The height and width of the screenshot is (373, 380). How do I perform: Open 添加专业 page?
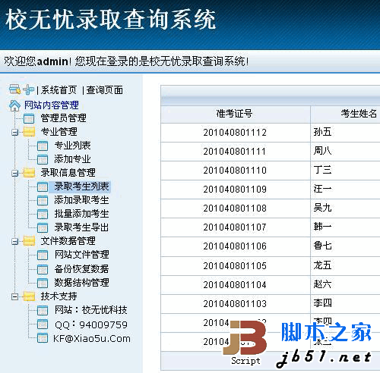(x=72, y=159)
